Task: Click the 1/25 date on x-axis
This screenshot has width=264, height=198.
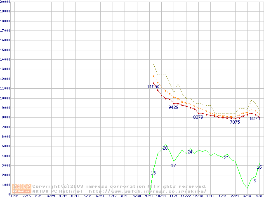Action: point(14,196)
